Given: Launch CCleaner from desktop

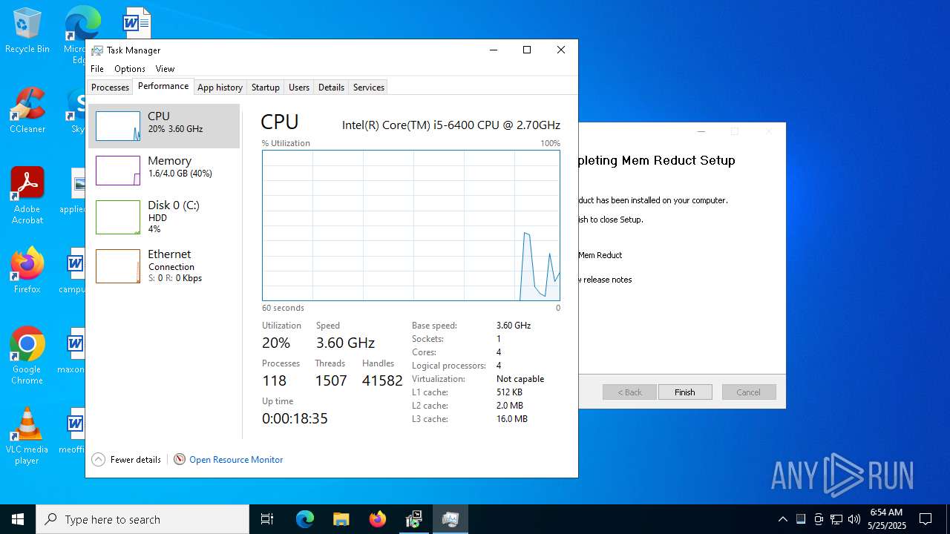Looking at the screenshot, I should click(27, 111).
